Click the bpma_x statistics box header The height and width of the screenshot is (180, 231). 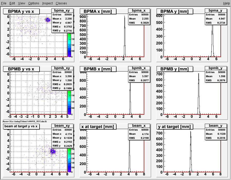click(x=139, y=11)
